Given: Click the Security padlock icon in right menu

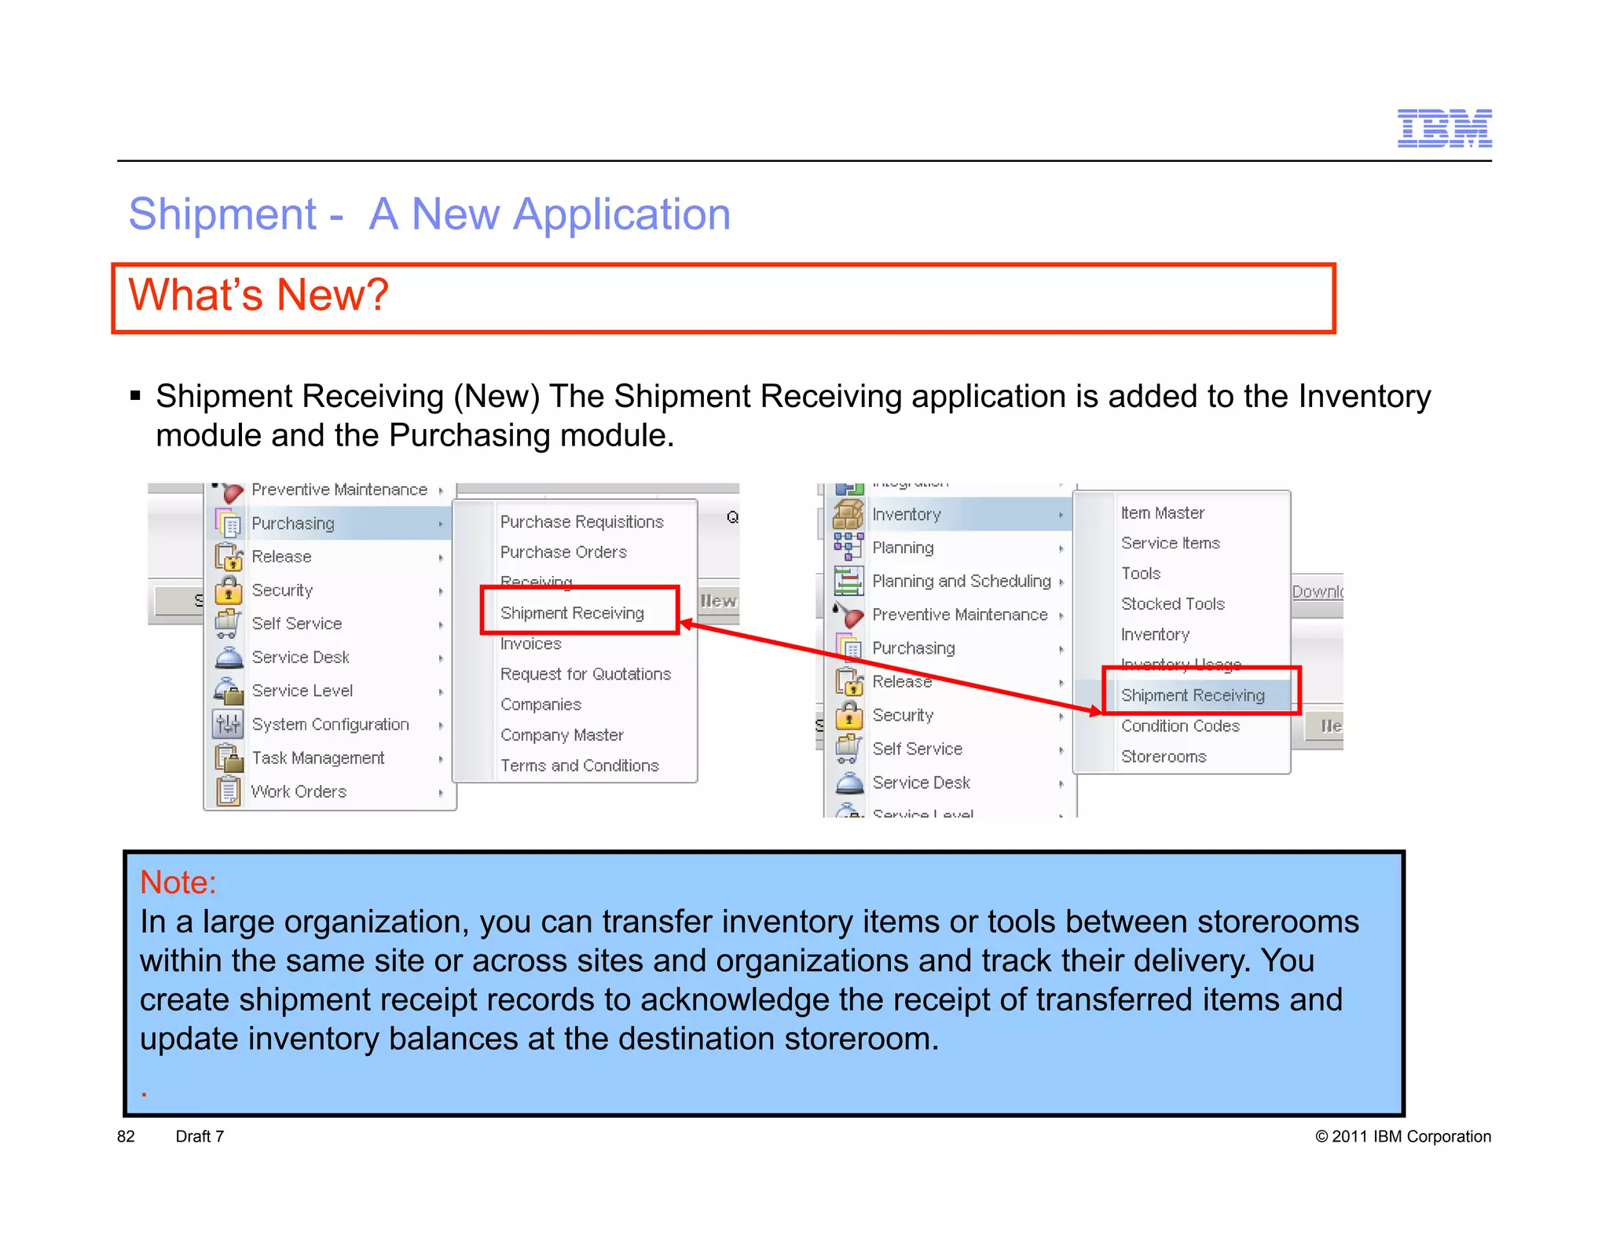Looking at the screenshot, I should pyautogui.click(x=848, y=715).
